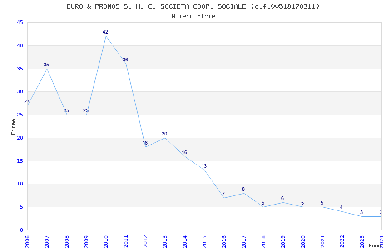Click the x-axis year 2015
The width and height of the screenshot is (386, 250).
(204, 242)
